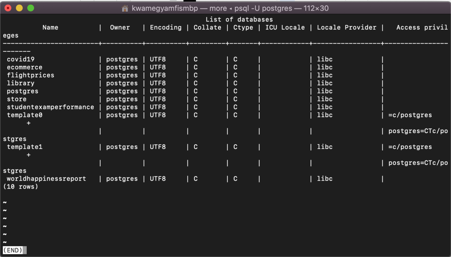Click the "Locale Provider" column header
This screenshot has width=451, height=257.
347,27
